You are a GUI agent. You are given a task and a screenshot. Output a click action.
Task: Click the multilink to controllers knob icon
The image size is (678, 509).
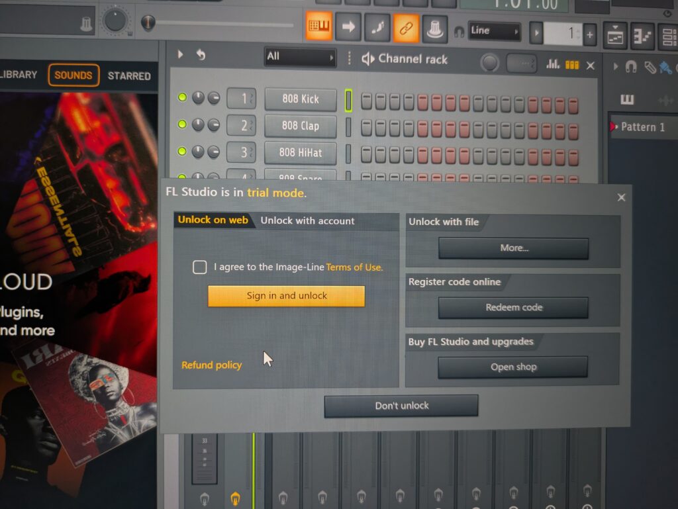[434, 30]
